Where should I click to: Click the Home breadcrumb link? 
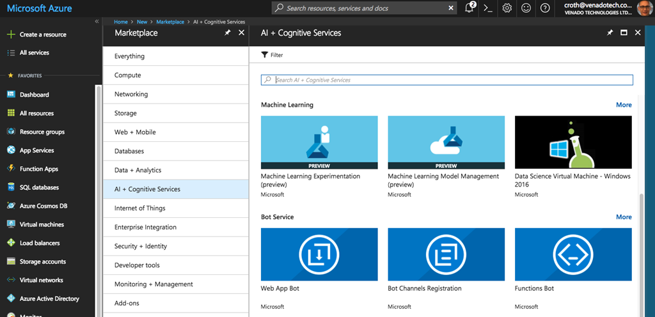(121, 22)
